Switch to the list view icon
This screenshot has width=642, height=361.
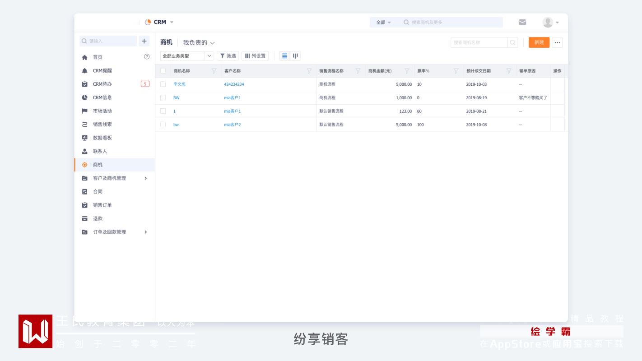(x=284, y=56)
